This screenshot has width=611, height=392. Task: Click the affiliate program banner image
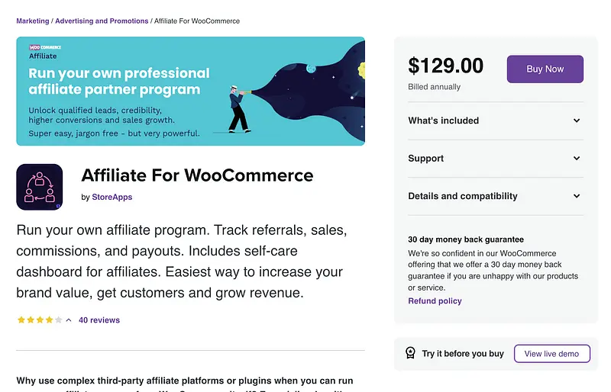tap(190, 91)
